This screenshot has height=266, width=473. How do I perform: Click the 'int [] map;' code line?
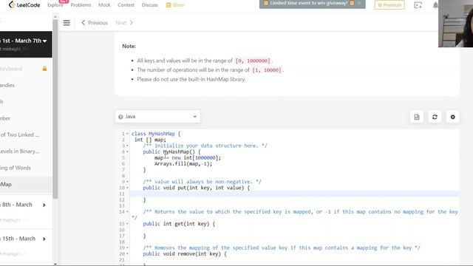[150, 140]
